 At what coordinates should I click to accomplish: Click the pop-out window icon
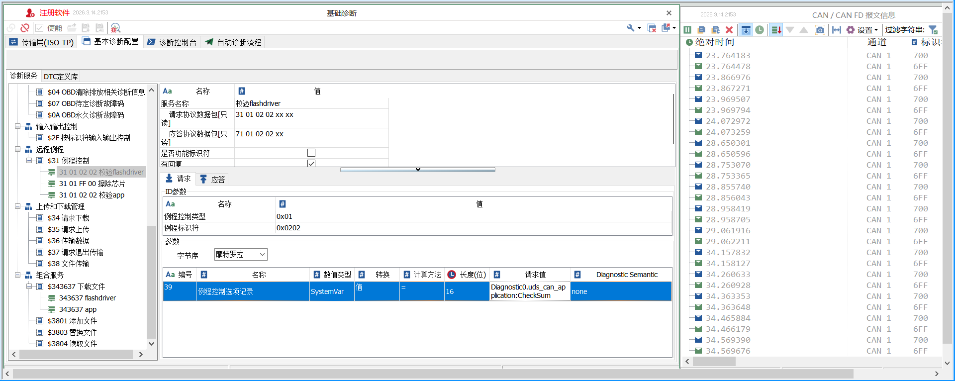tap(666, 28)
